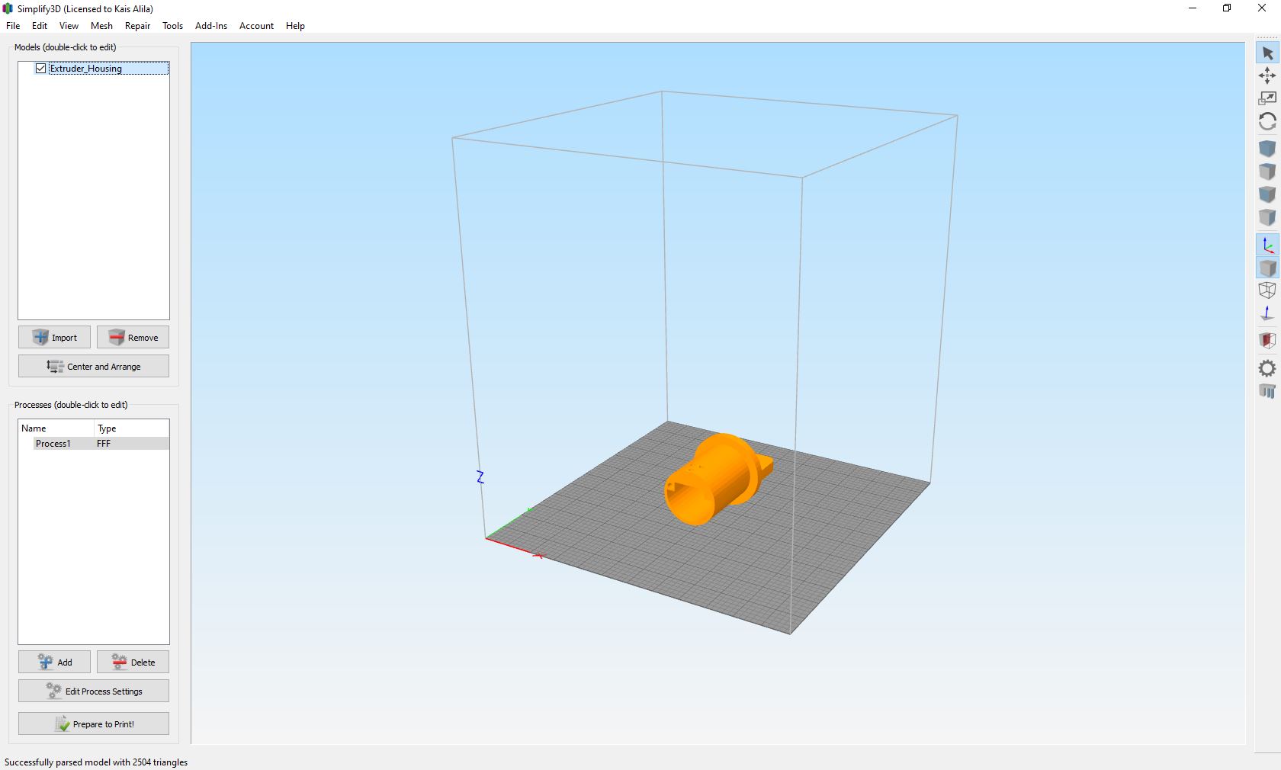Open the Mesh menu

[101, 26]
